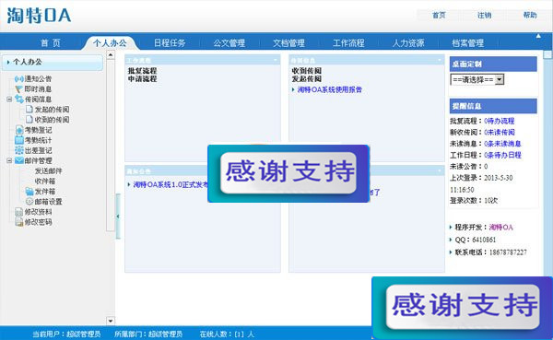Collapse the 传阅信息 panel using its header arrow
Screen dimensions: 553x340
point(439,60)
